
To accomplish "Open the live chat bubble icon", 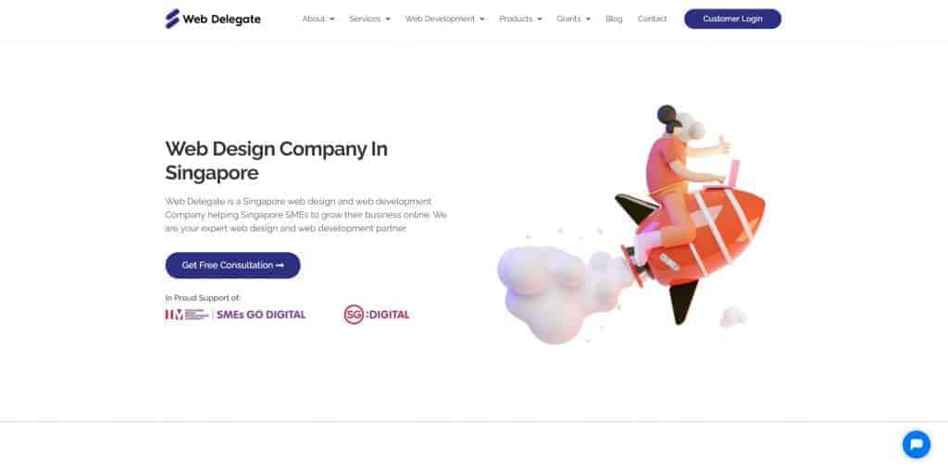I will pyautogui.click(x=916, y=444).
